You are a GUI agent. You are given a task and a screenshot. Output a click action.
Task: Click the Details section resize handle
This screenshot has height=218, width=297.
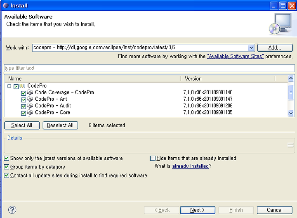(290, 145)
